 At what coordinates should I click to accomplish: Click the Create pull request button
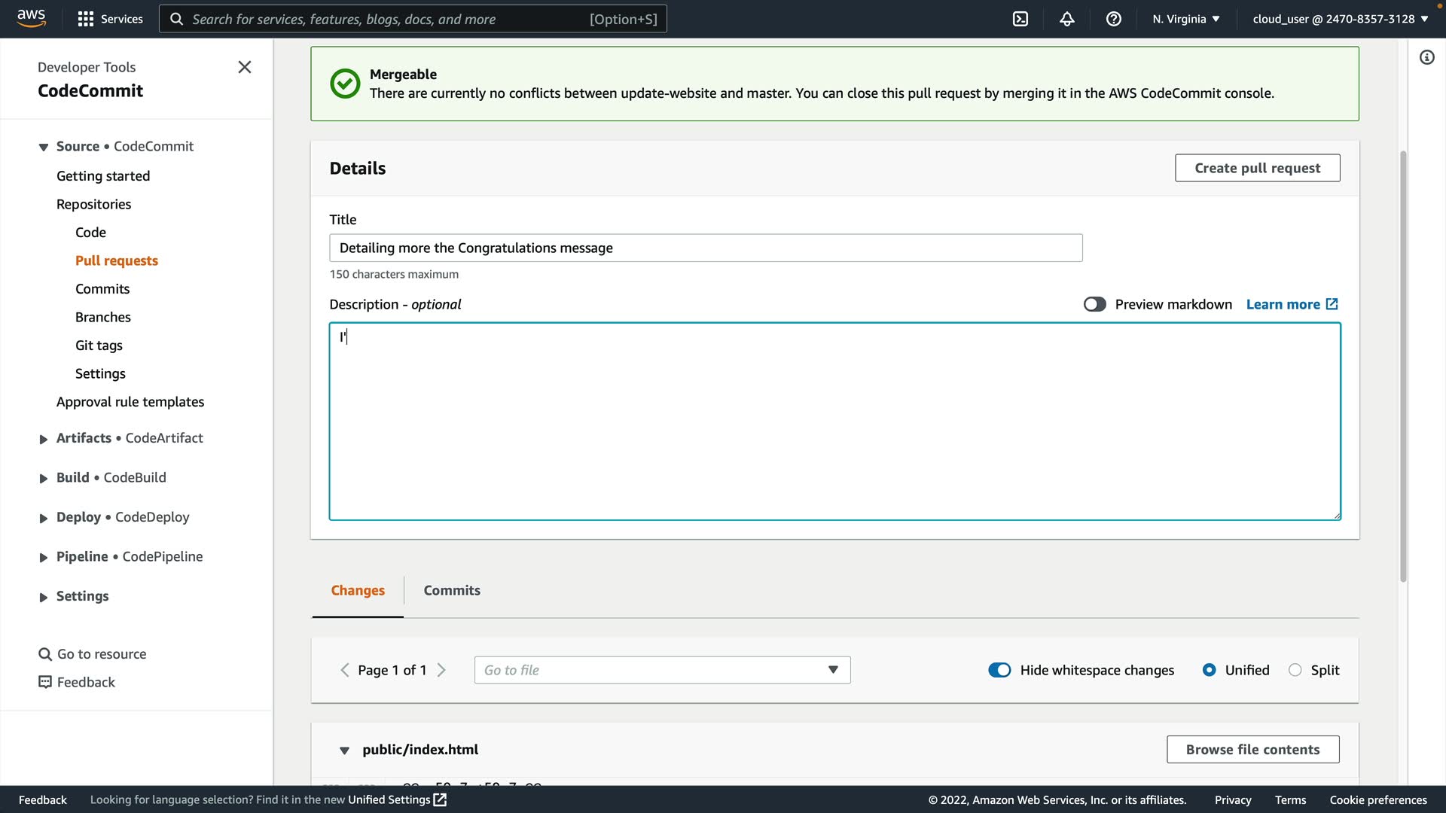click(1256, 168)
